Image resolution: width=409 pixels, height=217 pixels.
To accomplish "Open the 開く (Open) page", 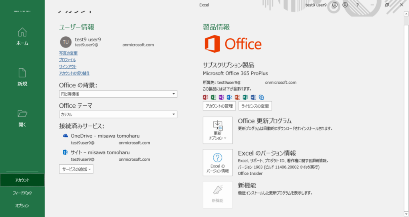I will click(22, 118).
